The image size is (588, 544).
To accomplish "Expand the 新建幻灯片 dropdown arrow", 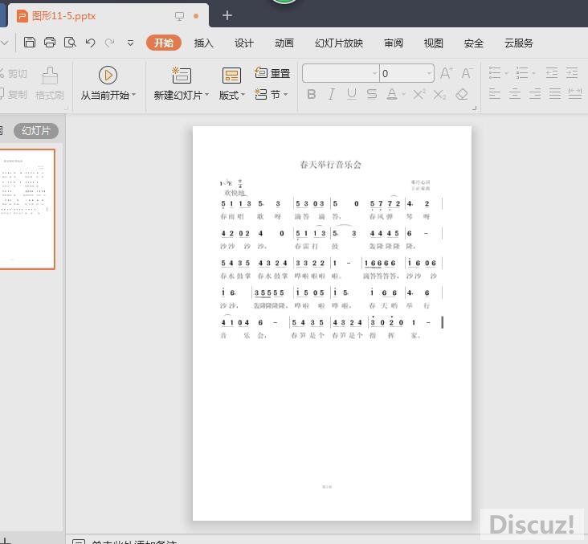I will [207, 95].
